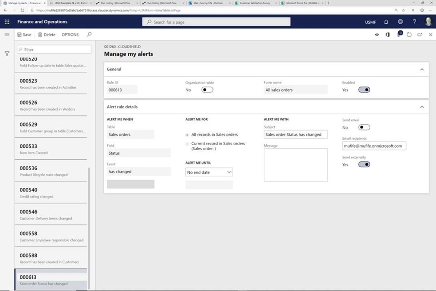Screen dimensions: 436x291
Task: Open the app launcher waffle icon
Action: click(x=7, y=22)
